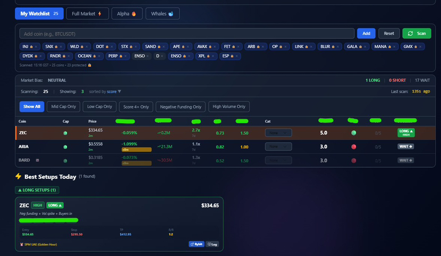Click the lock icon beside '23 protected'
Viewport: 441px width, 256px height.
pos(89,65)
